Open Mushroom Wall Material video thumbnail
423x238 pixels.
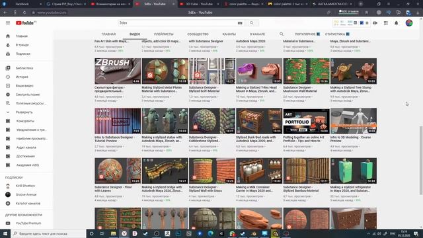(x=306, y=71)
